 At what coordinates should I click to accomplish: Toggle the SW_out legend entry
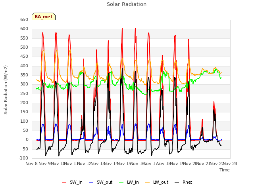coord(100,182)
